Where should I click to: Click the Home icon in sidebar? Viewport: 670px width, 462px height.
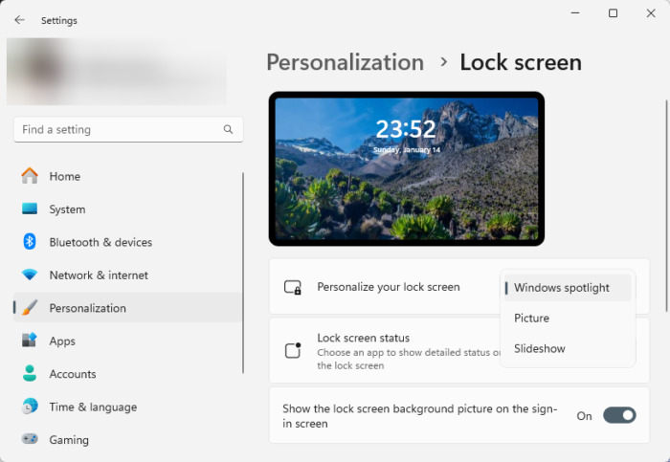[30, 176]
